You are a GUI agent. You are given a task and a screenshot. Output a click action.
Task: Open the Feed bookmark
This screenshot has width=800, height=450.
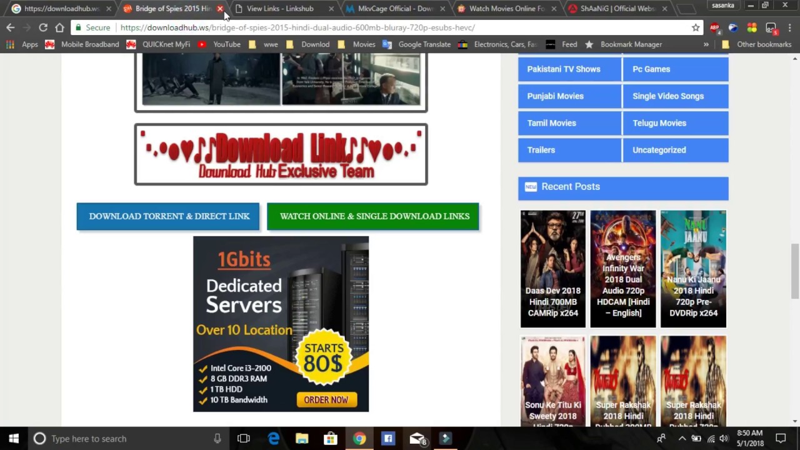click(x=561, y=44)
